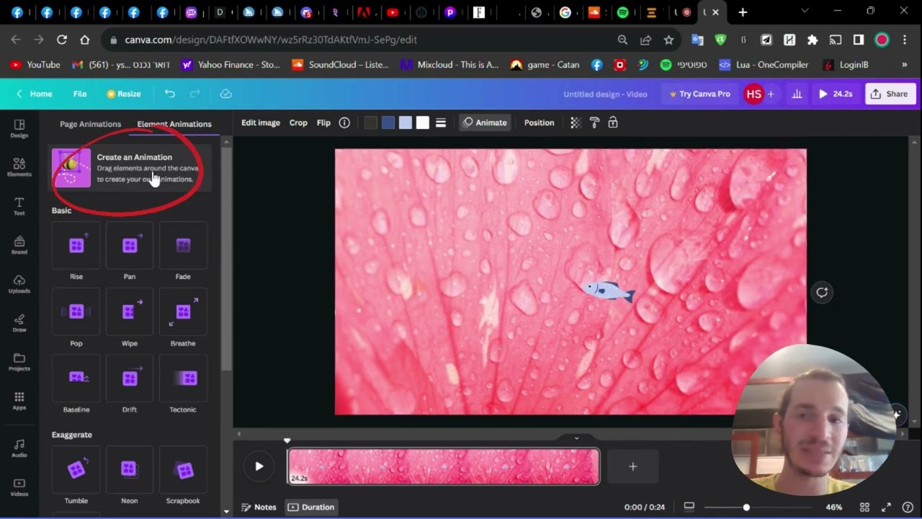Enter fullscreen presentation mode
Viewport: 922px width, 519px height.
pyautogui.click(x=886, y=507)
